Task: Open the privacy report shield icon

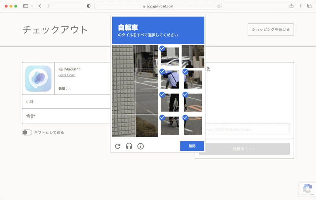Action: (88, 6)
